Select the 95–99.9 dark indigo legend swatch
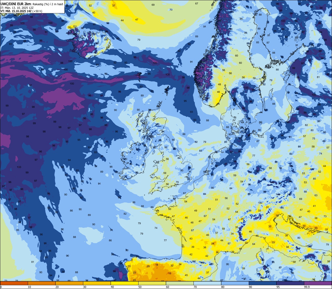The height and width of the screenshot is (289, 332). point(290,283)
